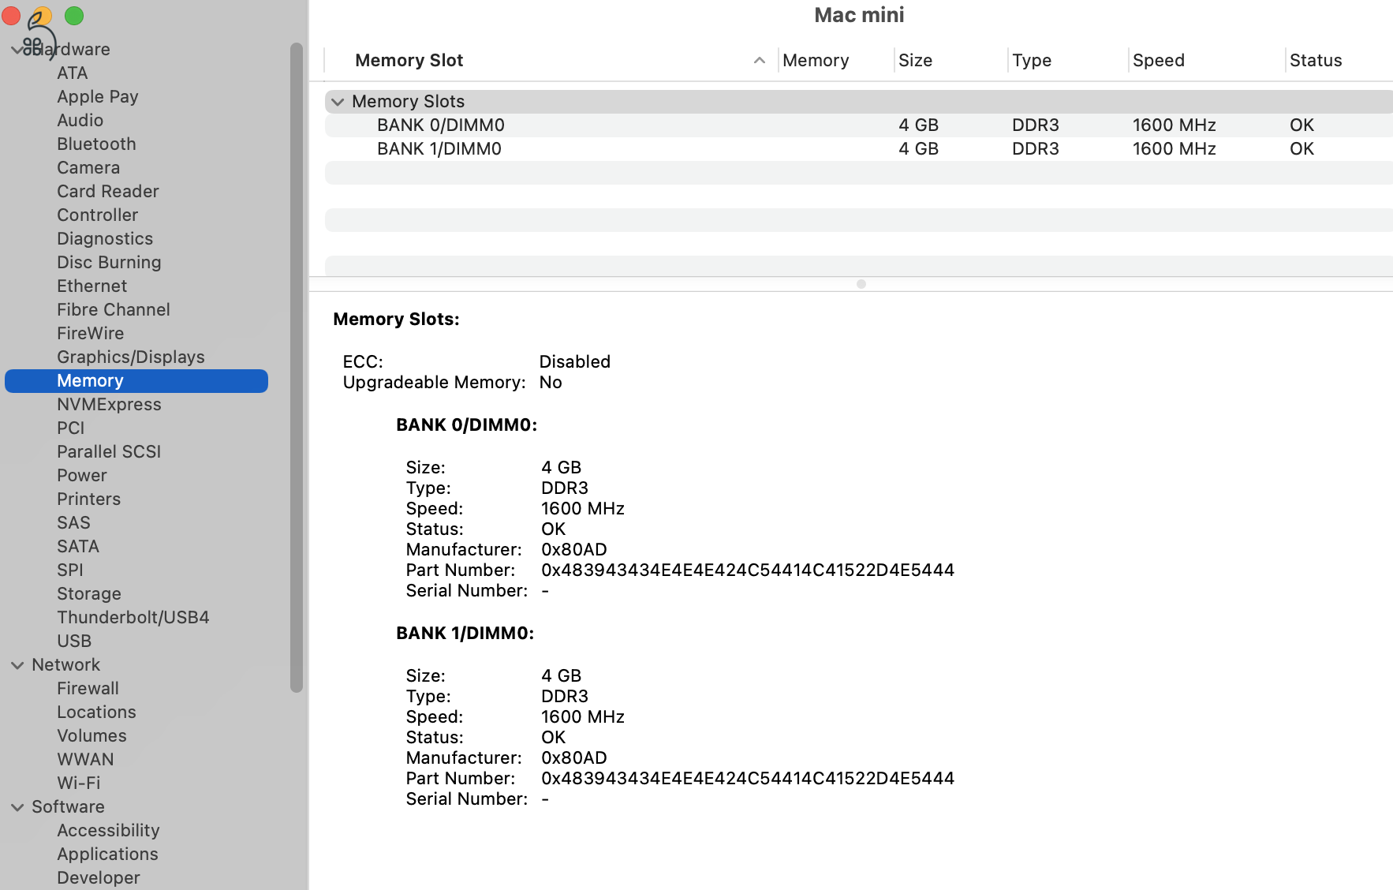Click the DDR3 type in BANK 0 row

click(1036, 125)
